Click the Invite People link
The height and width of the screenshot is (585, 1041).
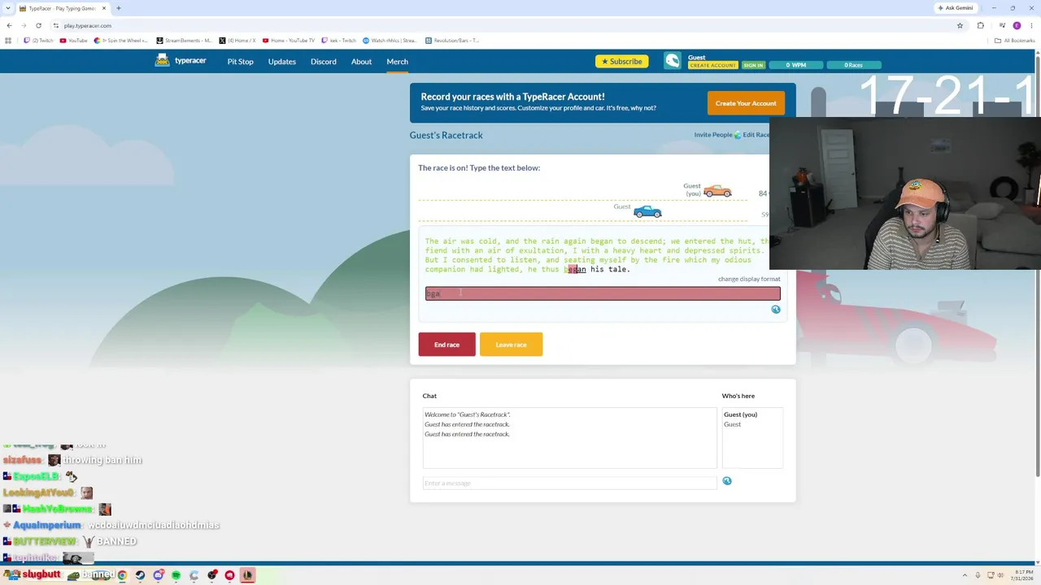click(x=713, y=135)
